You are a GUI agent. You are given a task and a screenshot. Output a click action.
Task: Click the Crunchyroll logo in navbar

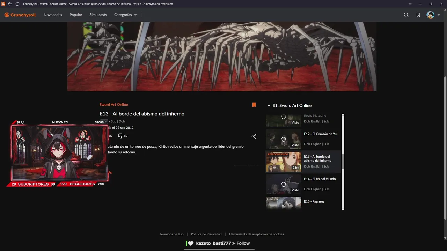(x=20, y=15)
